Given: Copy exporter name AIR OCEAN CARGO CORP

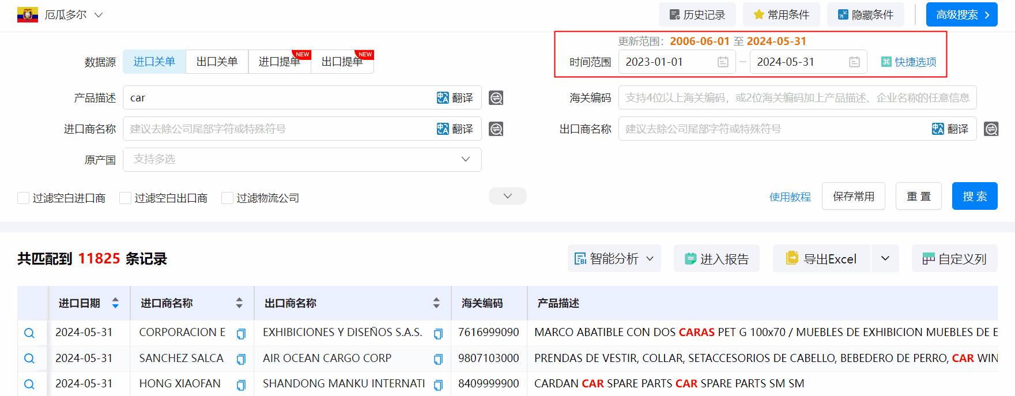Looking at the screenshot, I should [438, 359].
